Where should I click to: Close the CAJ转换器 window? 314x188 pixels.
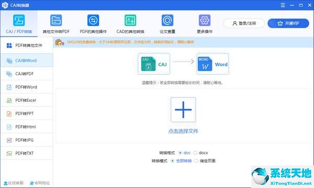pyautogui.click(x=310, y=5)
